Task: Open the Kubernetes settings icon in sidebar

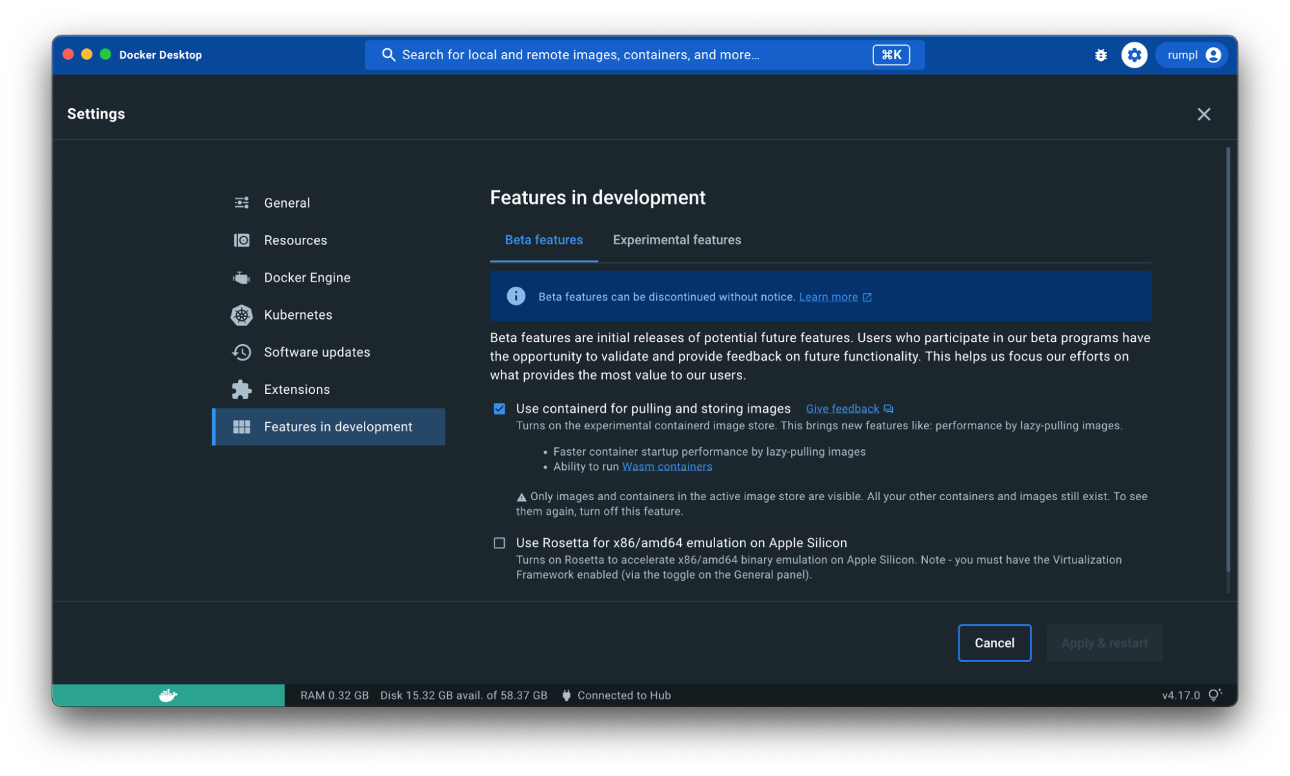Action: click(x=241, y=315)
